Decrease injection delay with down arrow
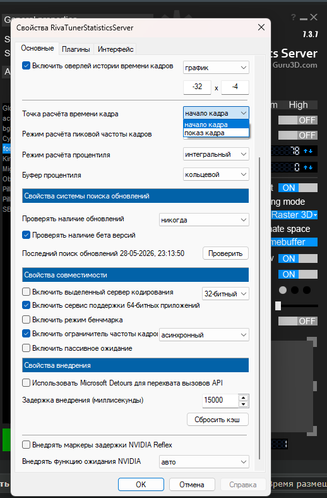Image resolution: width=327 pixels, height=498 pixels. [x=243, y=404]
